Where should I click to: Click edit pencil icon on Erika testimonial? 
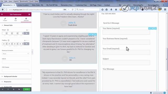(90, 34)
